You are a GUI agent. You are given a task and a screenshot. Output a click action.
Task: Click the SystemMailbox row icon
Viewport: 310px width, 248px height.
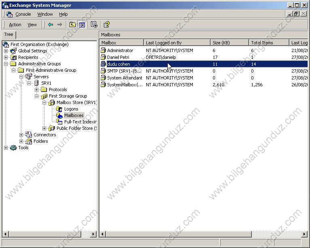(x=103, y=85)
